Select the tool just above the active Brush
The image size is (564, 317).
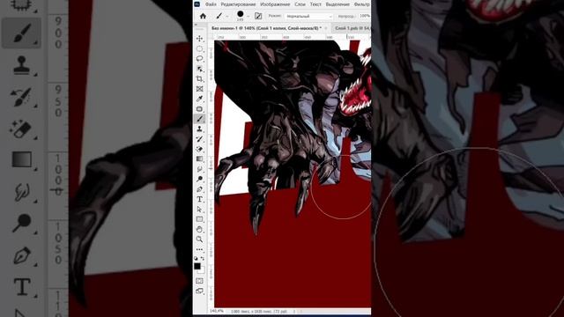click(x=200, y=109)
